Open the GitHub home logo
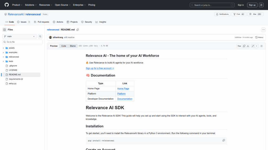Screen dimensions: 268x150 pyautogui.click(x=7, y=5)
